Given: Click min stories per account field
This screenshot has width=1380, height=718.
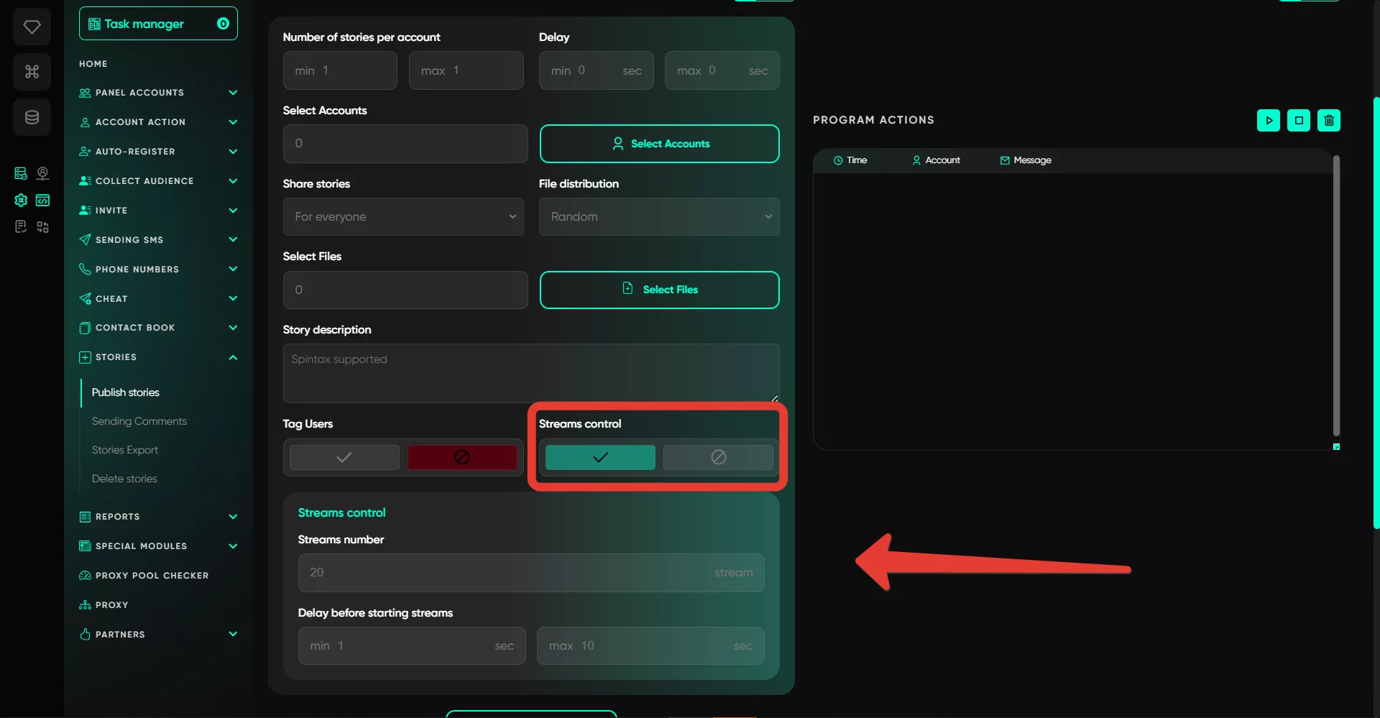Looking at the screenshot, I should coord(340,70).
